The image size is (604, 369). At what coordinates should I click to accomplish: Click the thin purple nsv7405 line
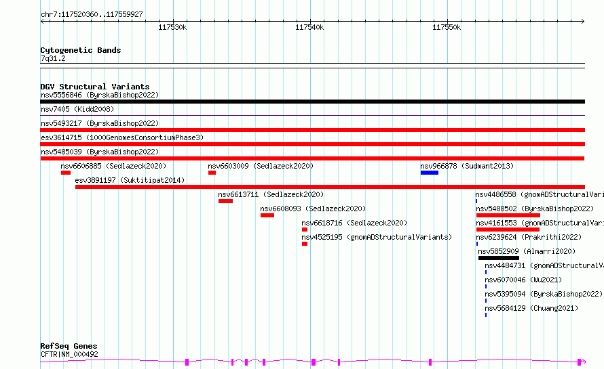312,115
